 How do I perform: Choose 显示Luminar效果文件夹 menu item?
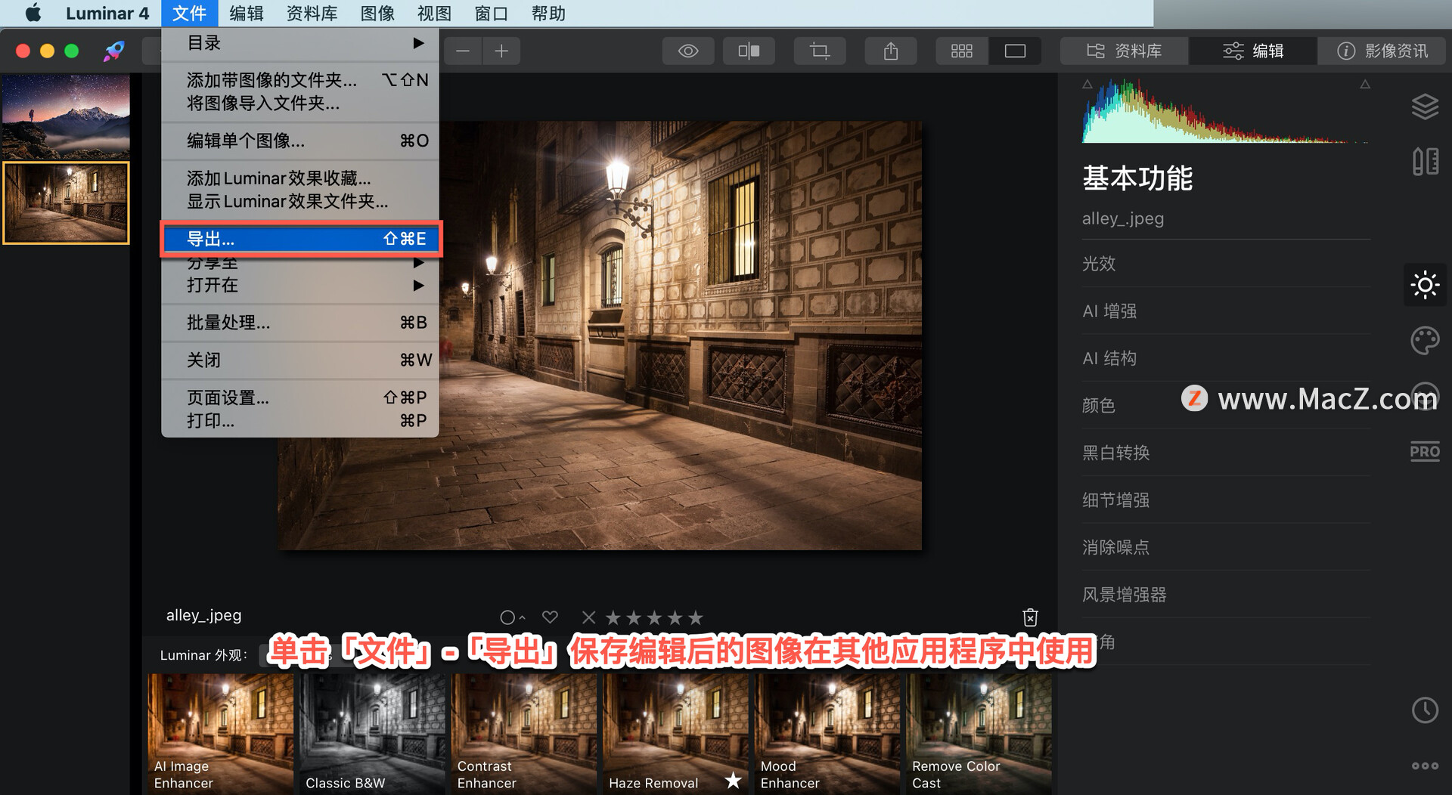(300, 201)
